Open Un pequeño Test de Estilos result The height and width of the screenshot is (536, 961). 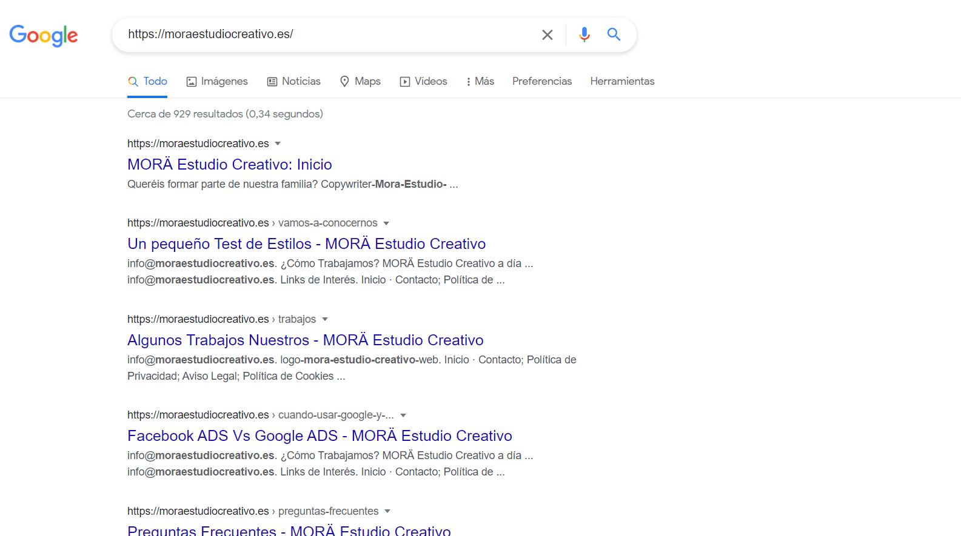[x=306, y=244]
